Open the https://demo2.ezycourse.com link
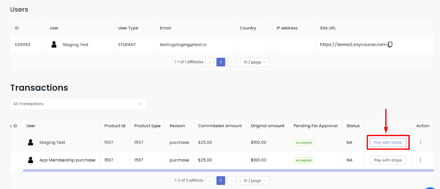This screenshot has height=189, width=440. 353,45
